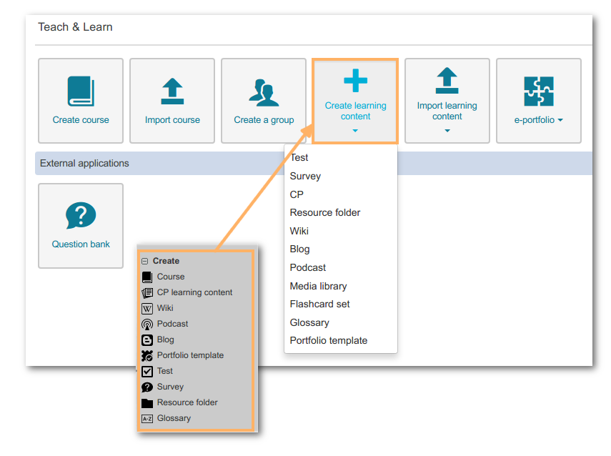This screenshot has height=456, width=611.
Task: Click the Wiki icon in Create list
Action: [147, 308]
